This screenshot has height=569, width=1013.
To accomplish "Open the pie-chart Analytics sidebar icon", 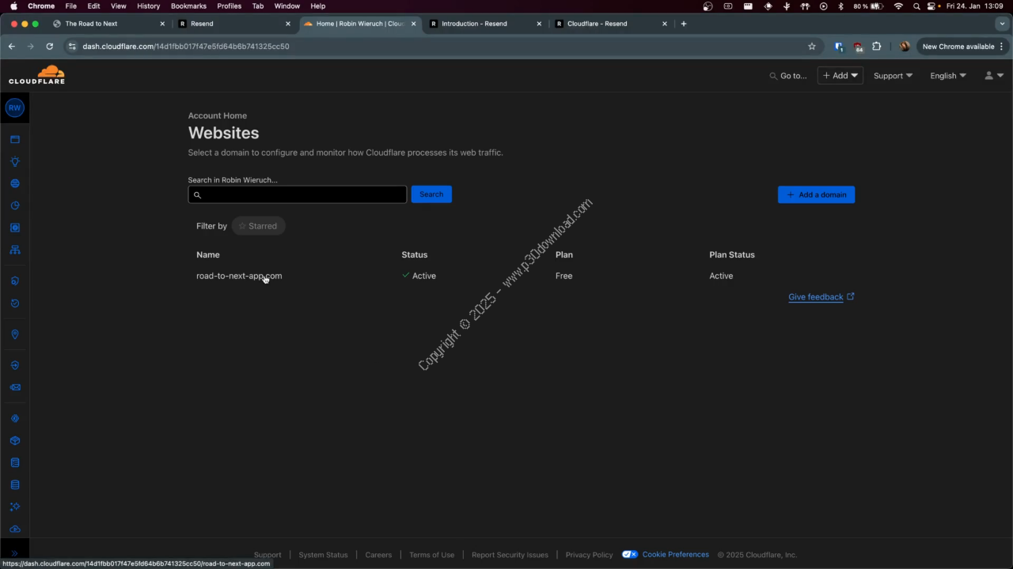I will point(14,205).
